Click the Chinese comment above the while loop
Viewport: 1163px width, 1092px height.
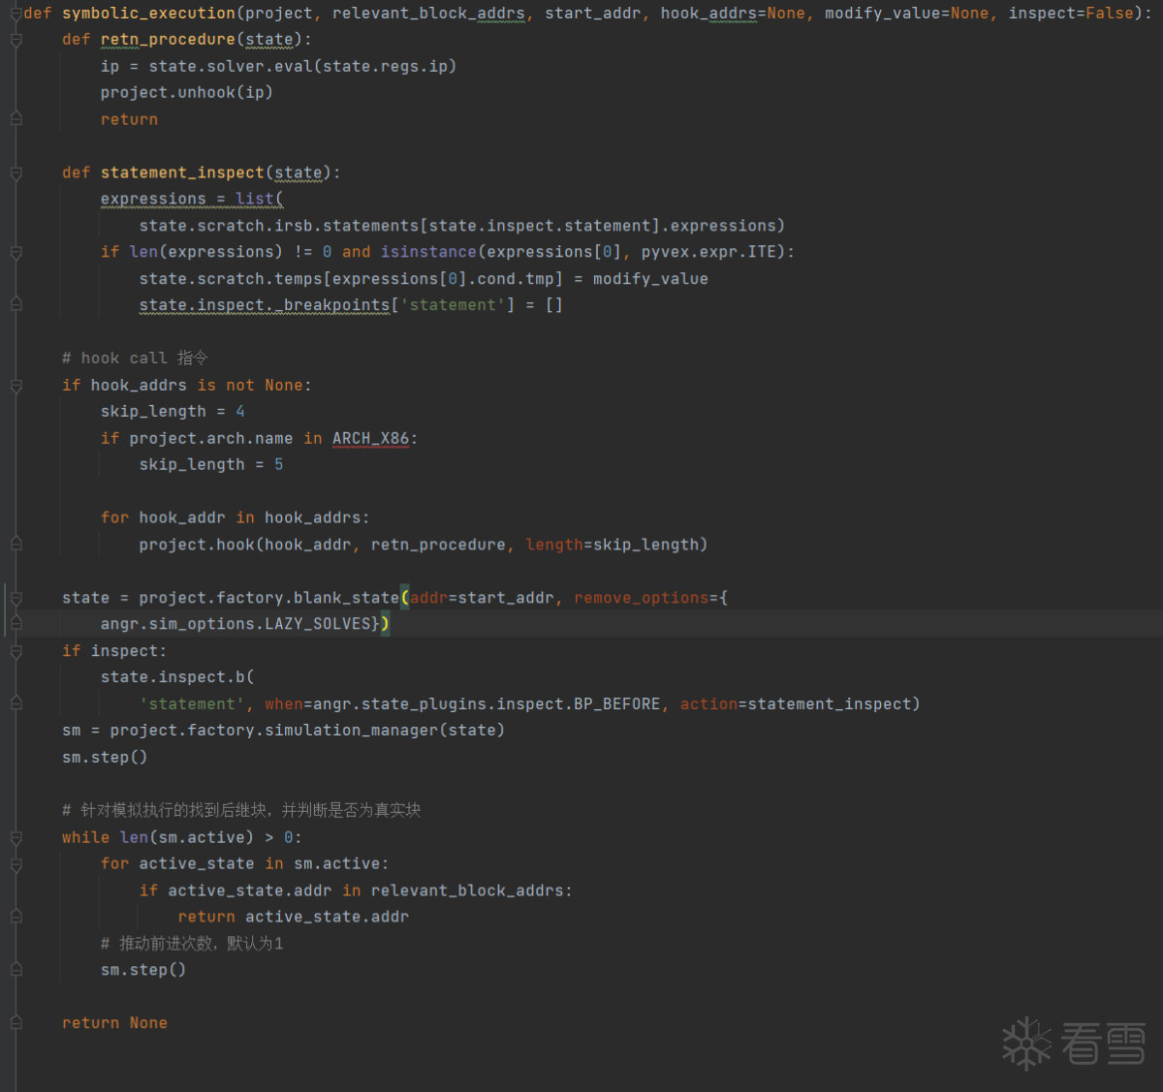241,811
